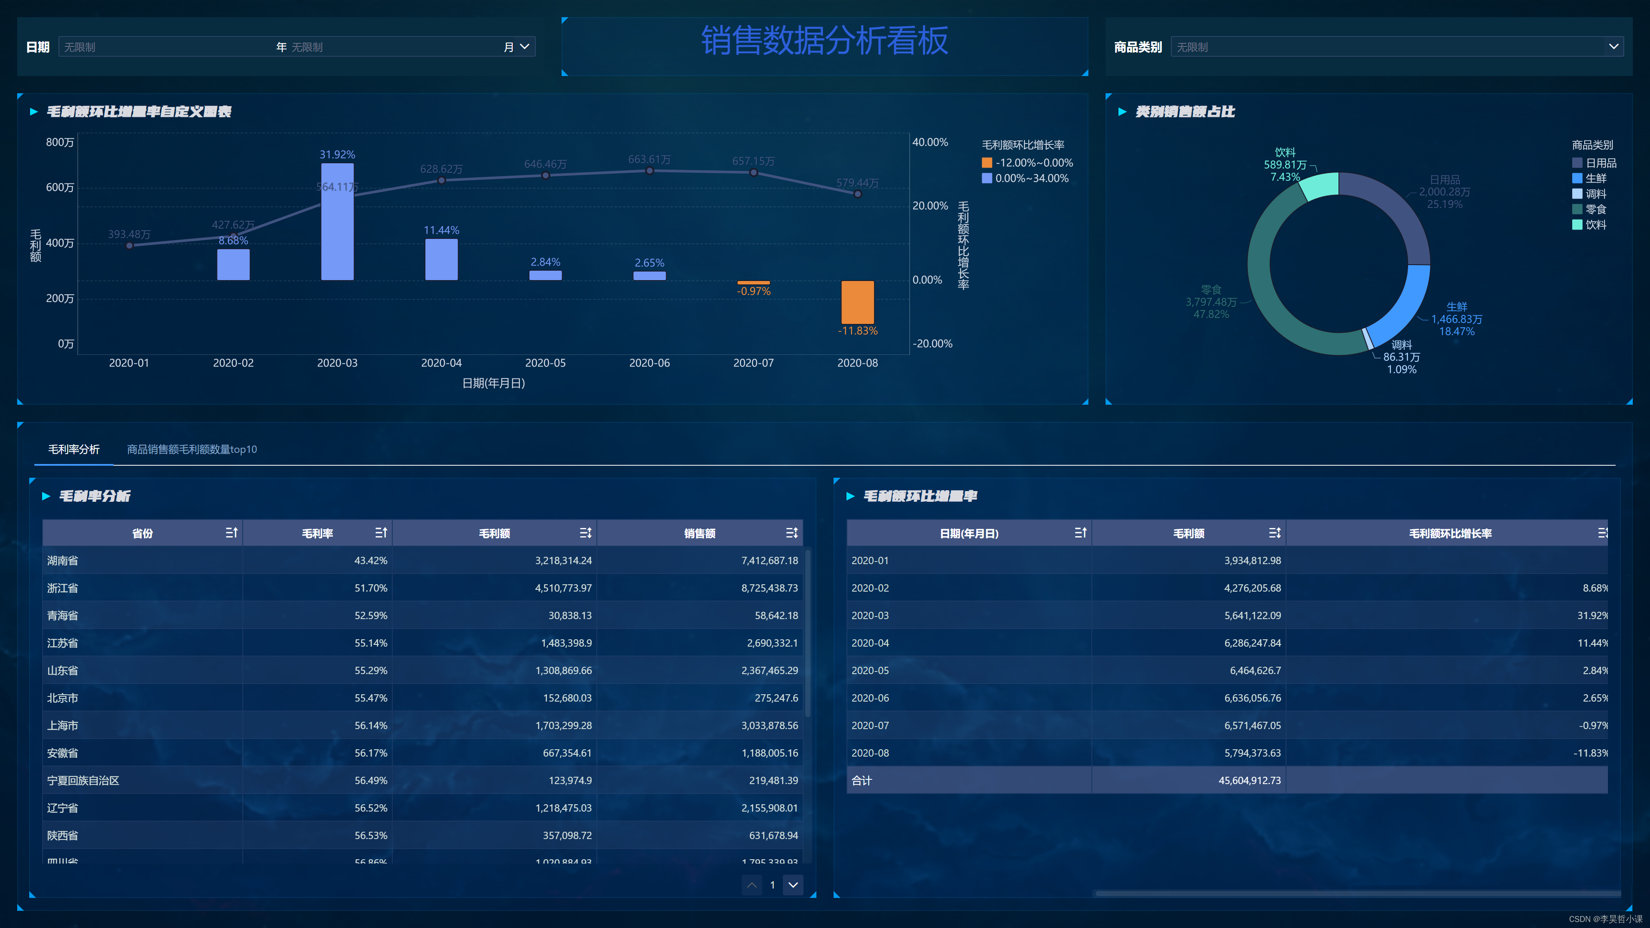1650x928 pixels.
Task: Click the line point at 393.48万
Action: [129, 245]
